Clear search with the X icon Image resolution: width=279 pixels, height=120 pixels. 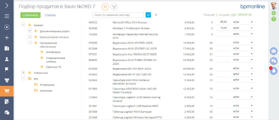pos(156,15)
